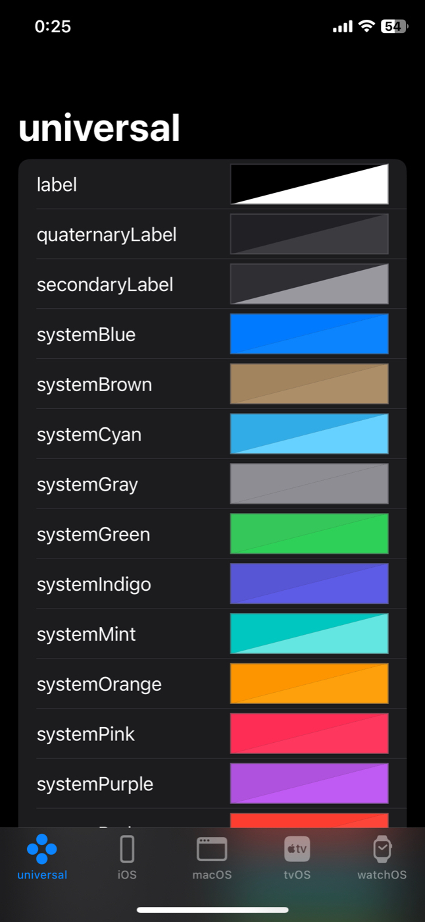Viewport: 425px width, 922px height.
Task: Tap the systemMint color swatch
Action: pos(309,634)
